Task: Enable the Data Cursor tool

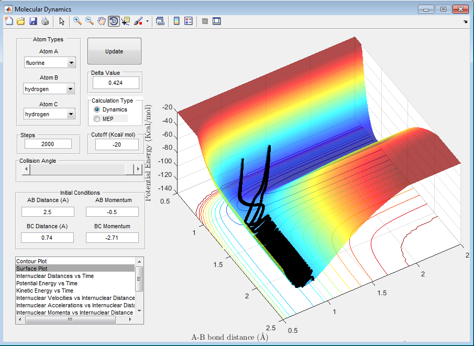Action: (x=126, y=21)
